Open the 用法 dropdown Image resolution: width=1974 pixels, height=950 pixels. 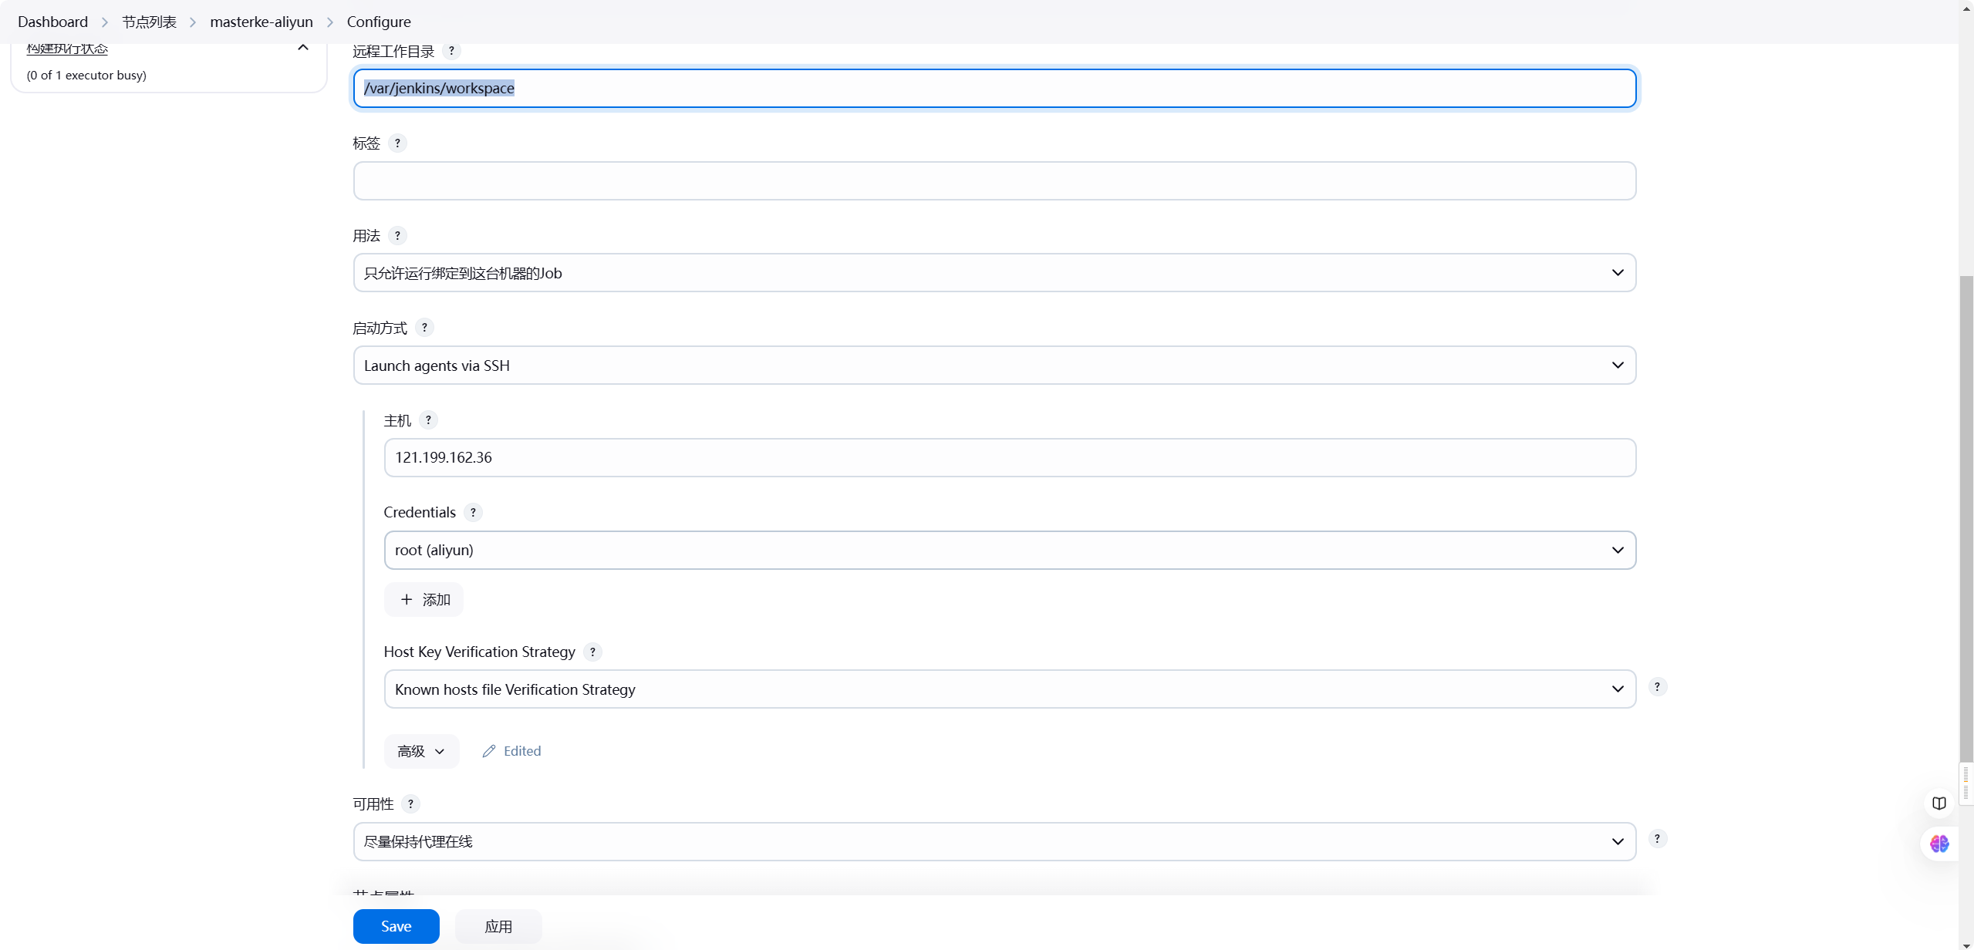(994, 273)
